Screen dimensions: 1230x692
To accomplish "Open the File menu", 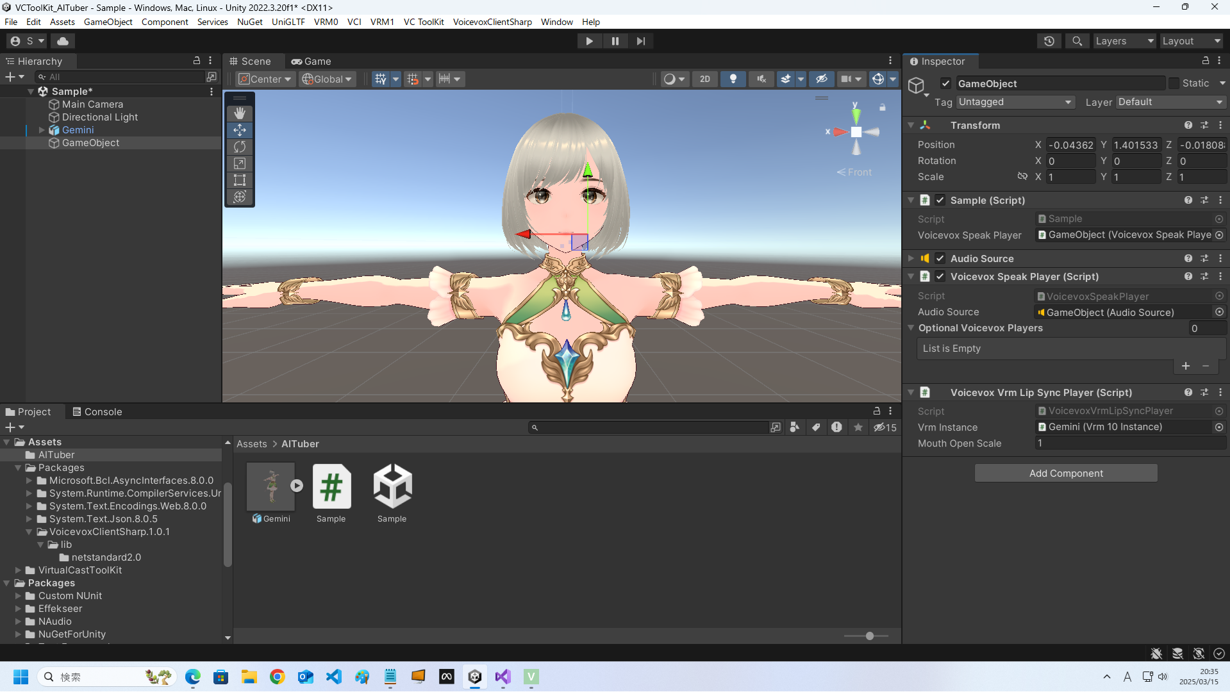I will pos(11,22).
